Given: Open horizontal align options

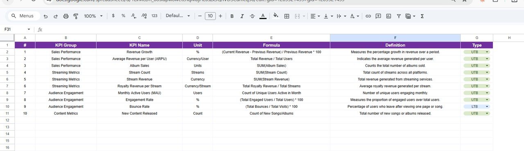Looking at the screenshot, I should [315, 16].
